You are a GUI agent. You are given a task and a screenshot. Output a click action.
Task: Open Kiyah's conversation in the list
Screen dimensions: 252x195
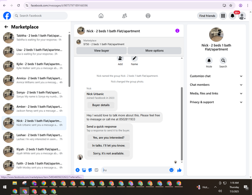pyautogui.click(x=34, y=151)
